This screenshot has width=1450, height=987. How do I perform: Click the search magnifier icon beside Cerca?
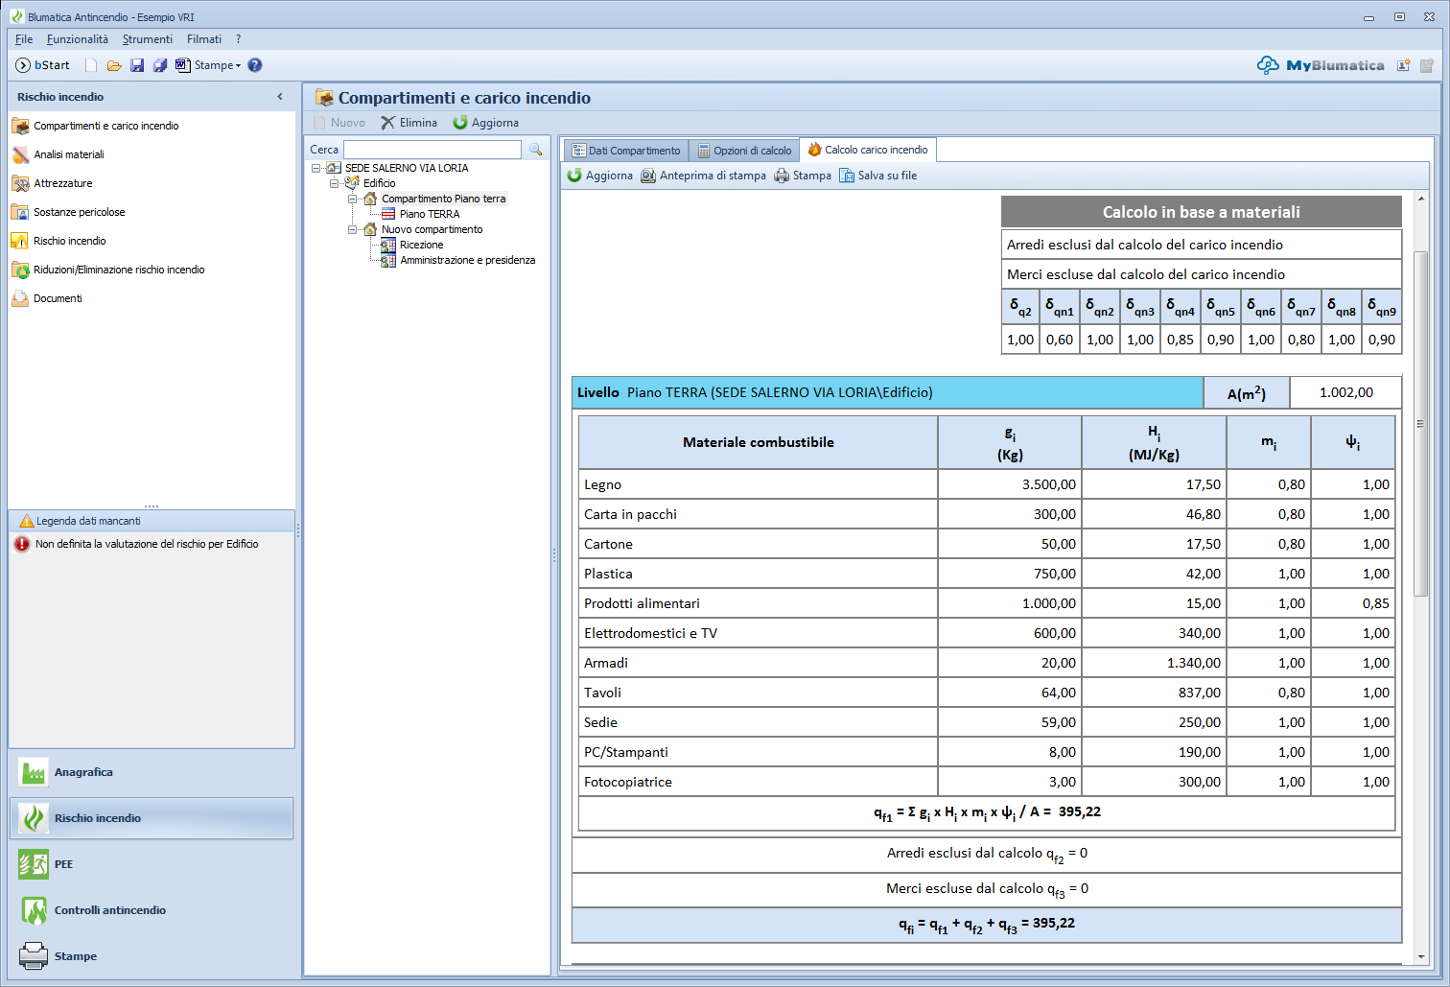536,150
